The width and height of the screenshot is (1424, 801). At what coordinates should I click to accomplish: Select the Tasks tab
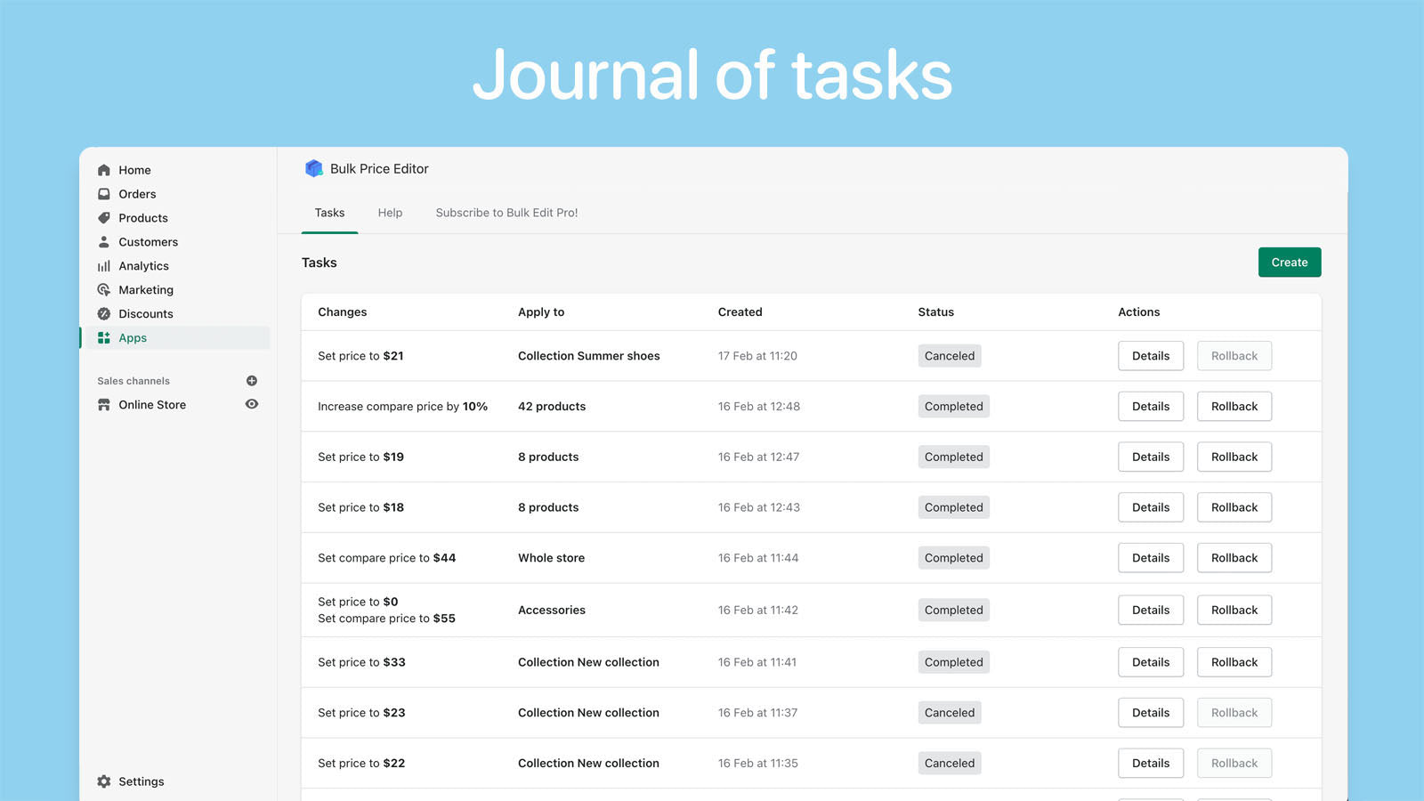point(329,213)
